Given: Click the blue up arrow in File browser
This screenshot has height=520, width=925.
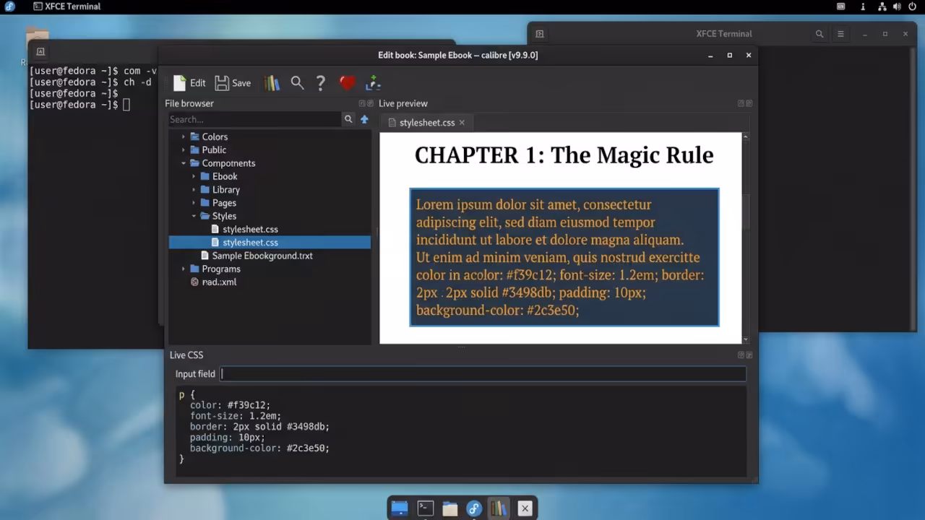Looking at the screenshot, I should (364, 119).
